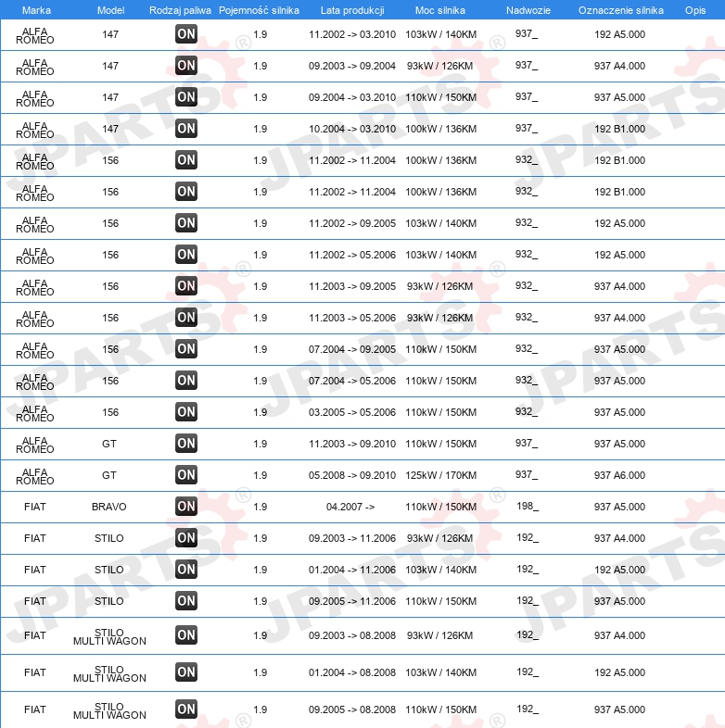
Task: Click the Marka column header
Action: click(36, 10)
